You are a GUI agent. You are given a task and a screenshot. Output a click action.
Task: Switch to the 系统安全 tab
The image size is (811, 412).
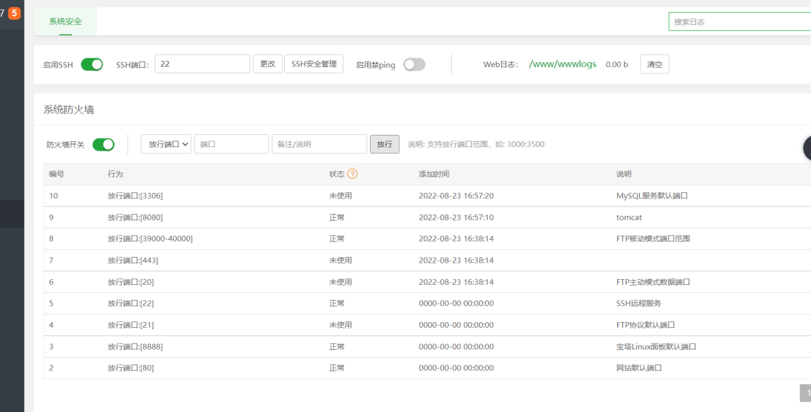coord(65,22)
